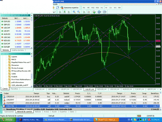Set timeframe to M15
The height and width of the screenshot is (122, 162).
coord(93,8)
